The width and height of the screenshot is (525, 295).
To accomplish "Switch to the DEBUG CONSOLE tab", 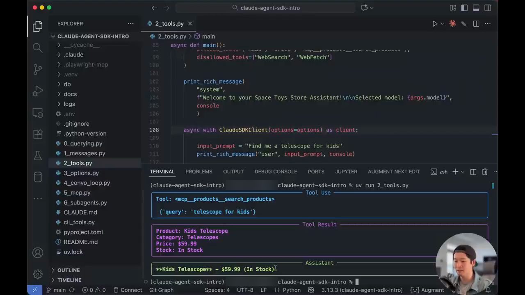I will (x=276, y=172).
